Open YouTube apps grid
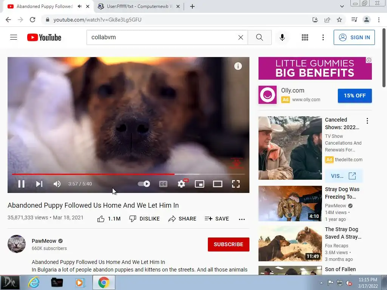Viewport: 387px width, 290px height. click(305, 37)
